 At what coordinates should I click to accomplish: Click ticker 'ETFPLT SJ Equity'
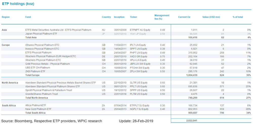click(140, 106)
